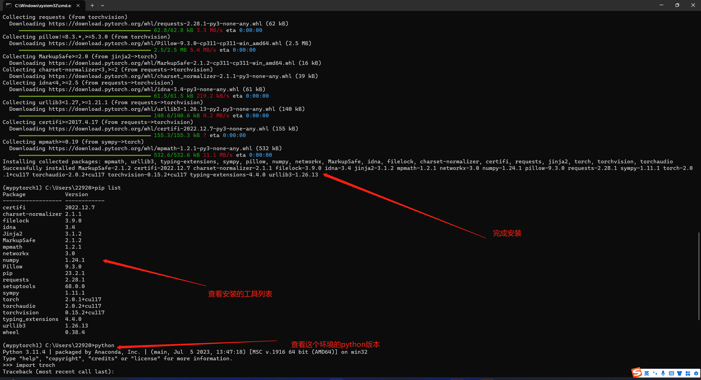Toggle punctuation mode on the IME bar

655,373
